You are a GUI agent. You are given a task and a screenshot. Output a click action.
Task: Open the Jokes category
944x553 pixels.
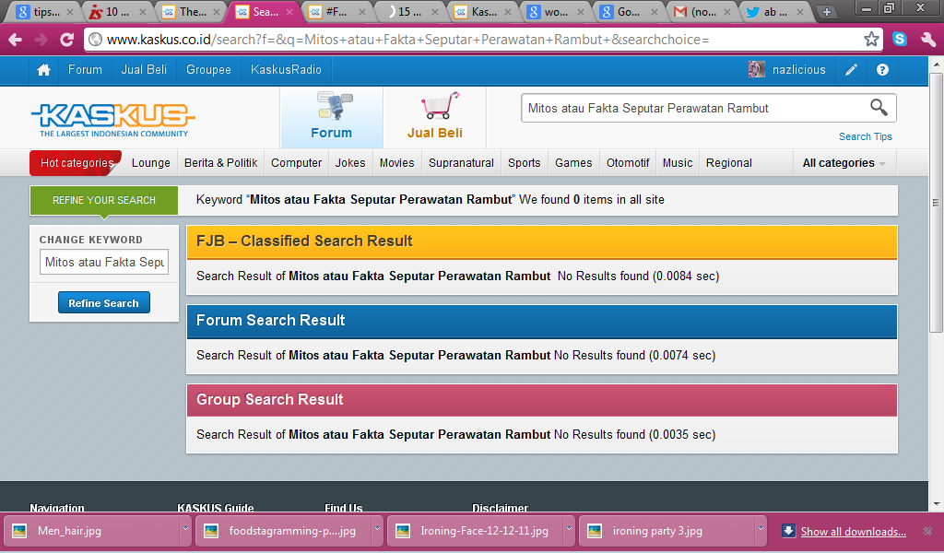350,163
